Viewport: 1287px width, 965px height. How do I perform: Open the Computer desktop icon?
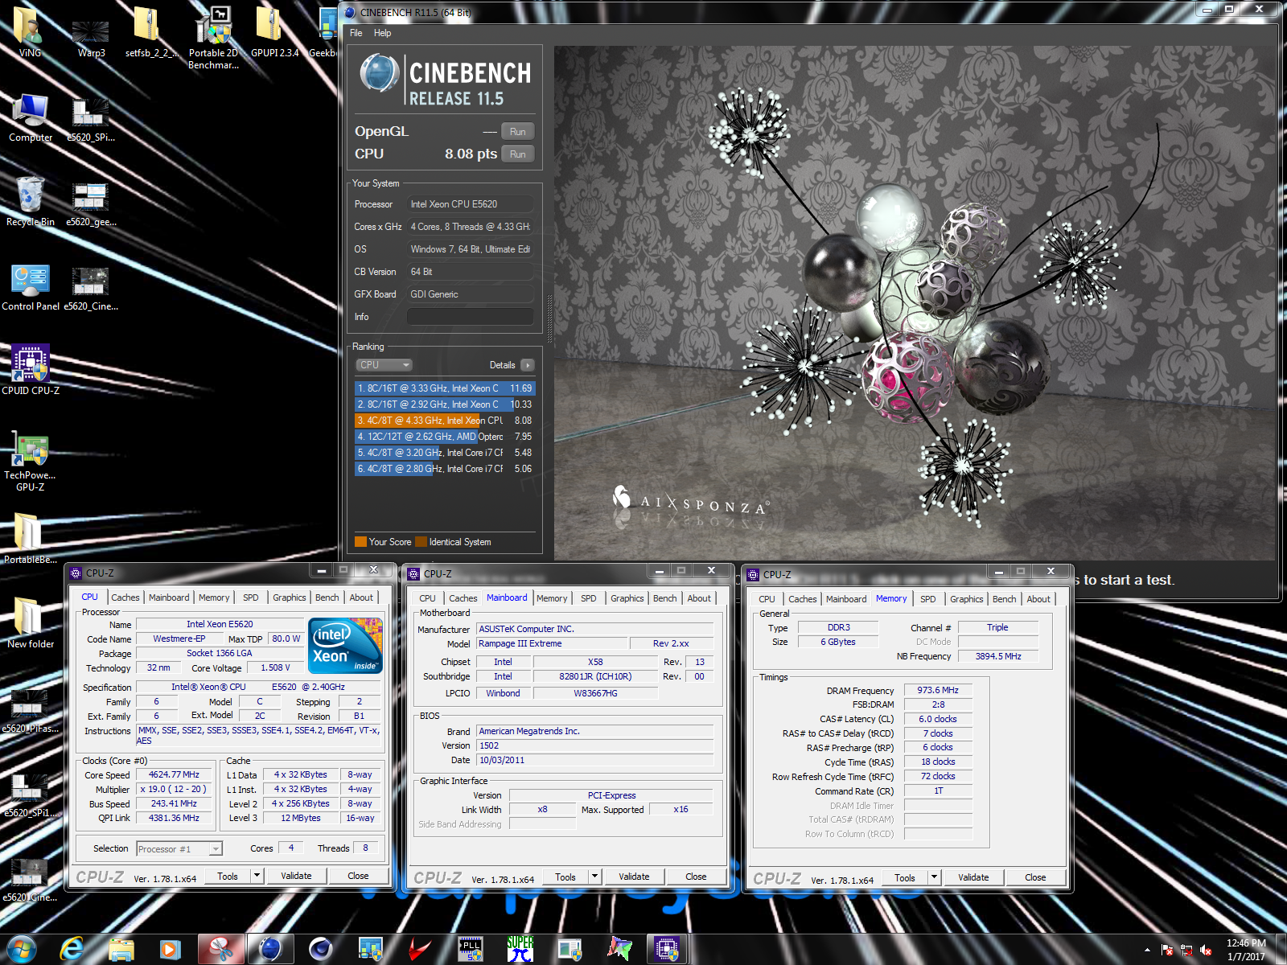tap(31, 117)
